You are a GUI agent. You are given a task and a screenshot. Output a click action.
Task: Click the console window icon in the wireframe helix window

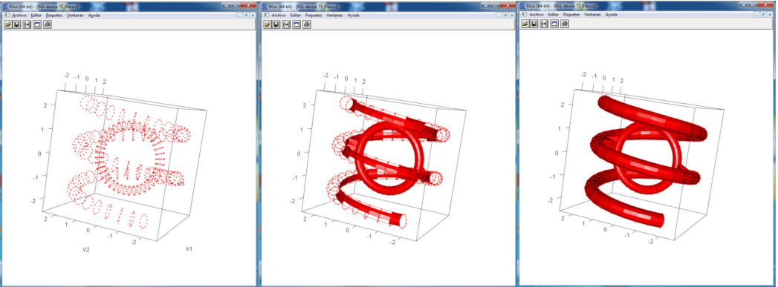tap(296, 24)
